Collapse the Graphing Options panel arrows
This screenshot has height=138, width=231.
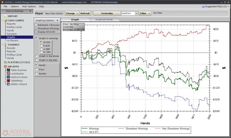[x=57, y=20]
